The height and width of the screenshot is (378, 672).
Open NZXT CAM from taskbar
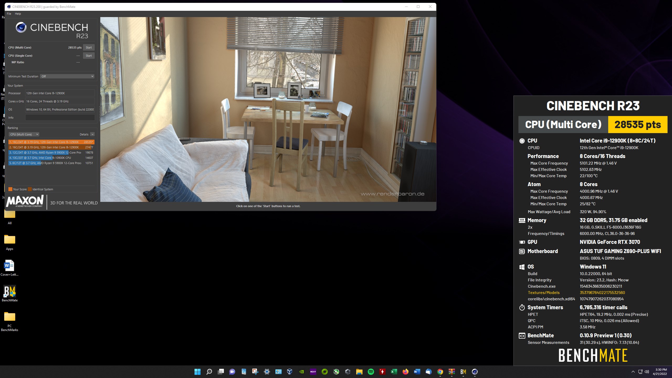313,372
